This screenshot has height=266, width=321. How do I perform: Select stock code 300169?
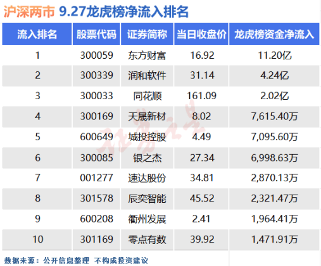[x=97, y=116]
